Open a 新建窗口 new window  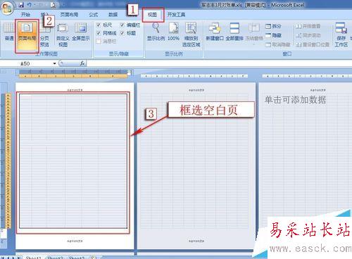[215, 32]
